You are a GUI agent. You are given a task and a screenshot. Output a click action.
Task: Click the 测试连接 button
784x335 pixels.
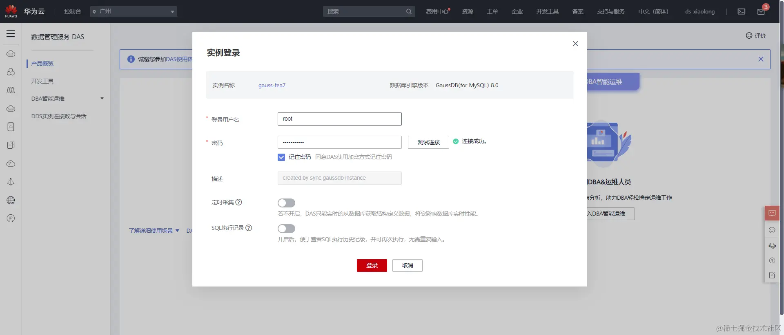pos(428,142)
